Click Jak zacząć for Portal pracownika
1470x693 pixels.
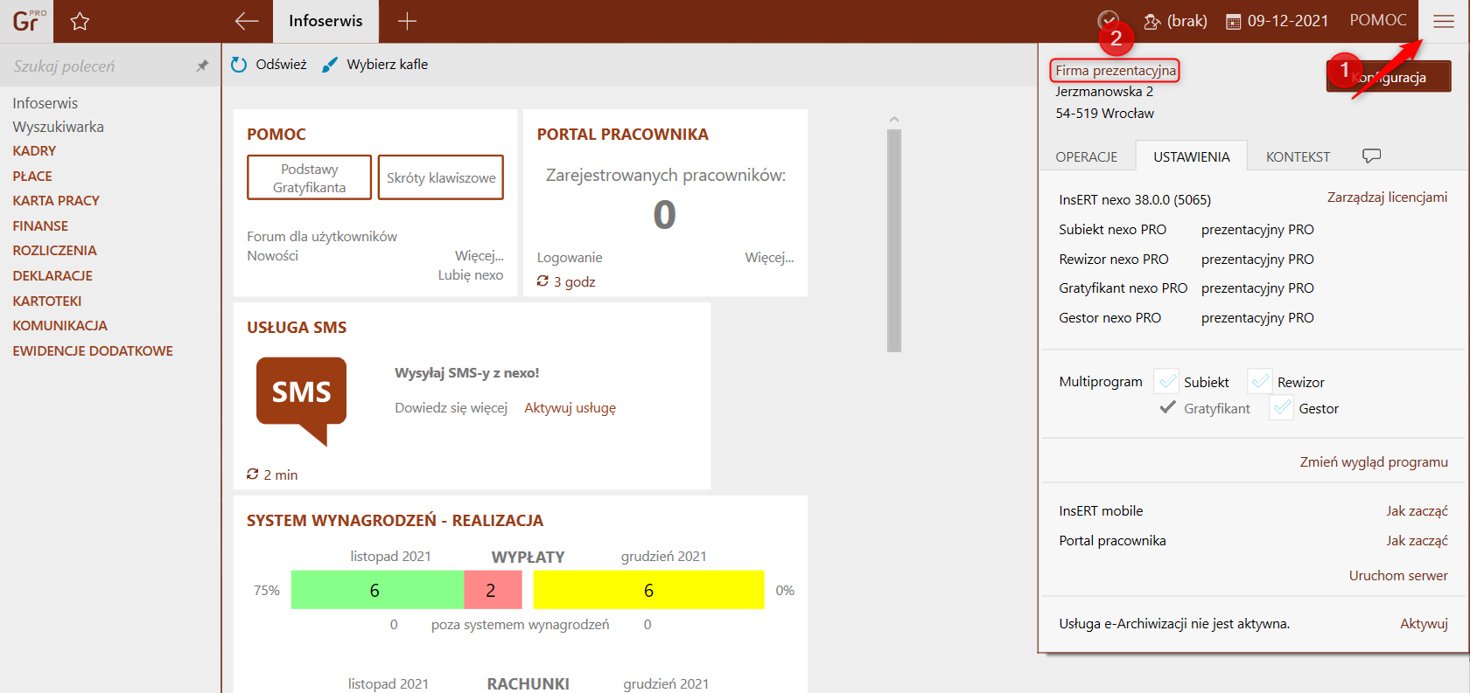click(1417, 540)
